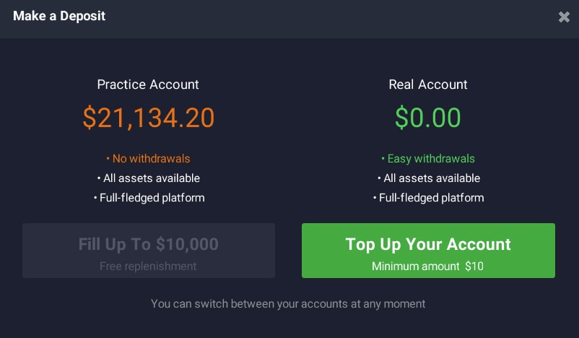The height and width of the screenshot is (338, 579).
Task: Click the Free replenishment subtitle
Action: point(148,266)
